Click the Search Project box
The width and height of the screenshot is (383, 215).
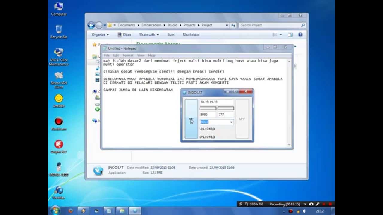click(x=273, y=25)
